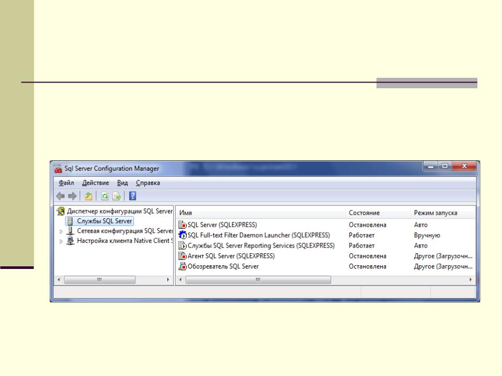Click the tree pane horizontal scrollbar thumb
This screenshot has height=376, width=502.
pos(99,280)
